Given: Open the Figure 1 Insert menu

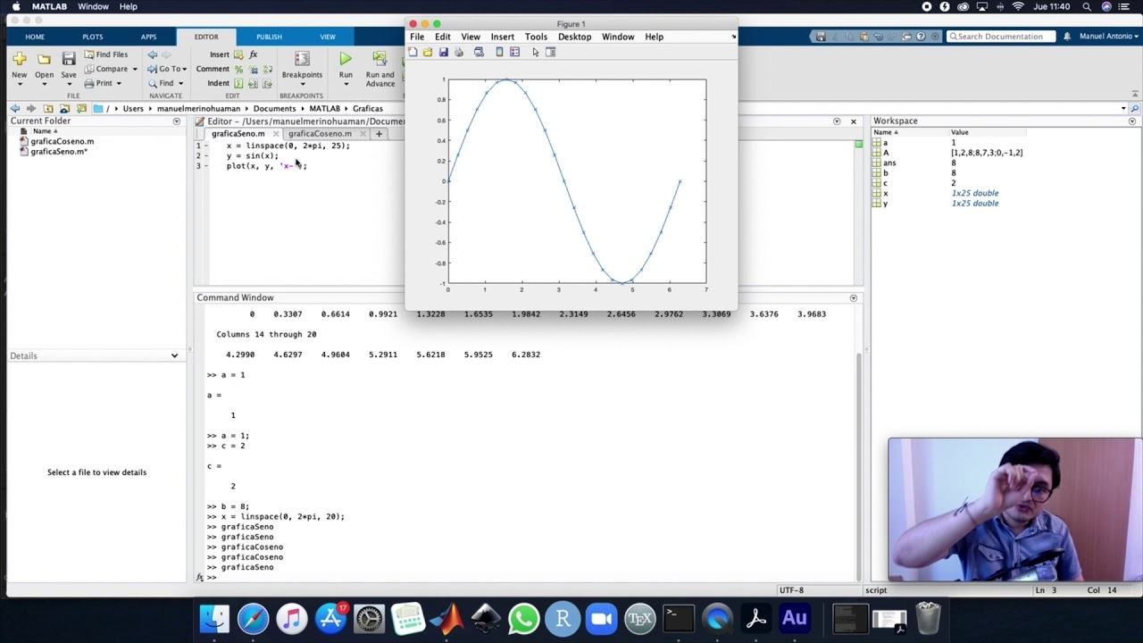Looking at the screenshot, I should click(503, 37).
